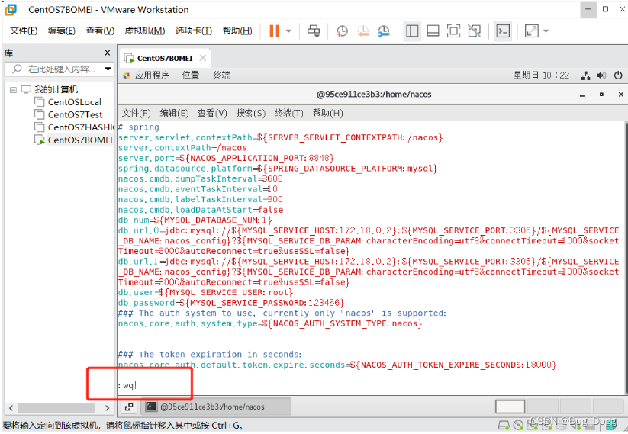Revert the VM to its snapshot
This screenshot has width=628, height=434.
click(363, 31)
